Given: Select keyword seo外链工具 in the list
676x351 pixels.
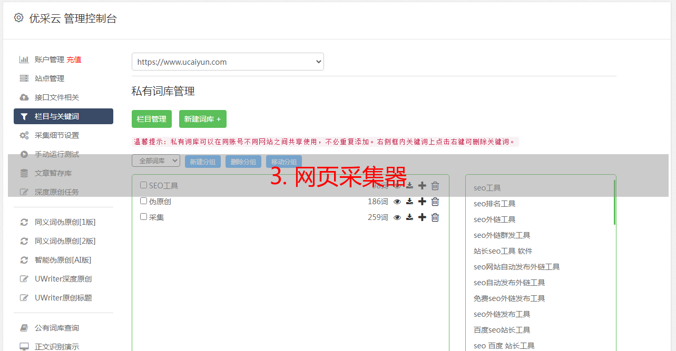Looking at the screenshot, I should coord(494,219).
